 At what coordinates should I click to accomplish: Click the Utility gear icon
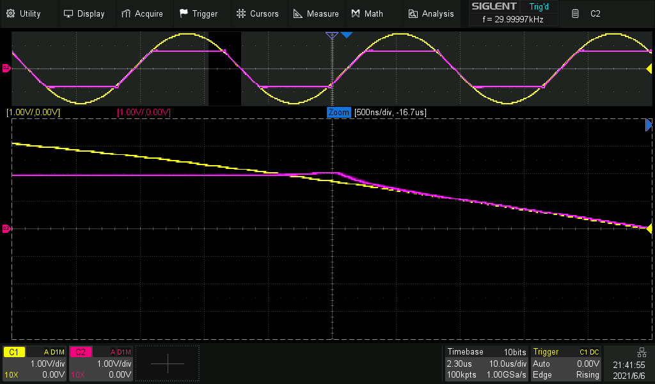coord(10,13)
